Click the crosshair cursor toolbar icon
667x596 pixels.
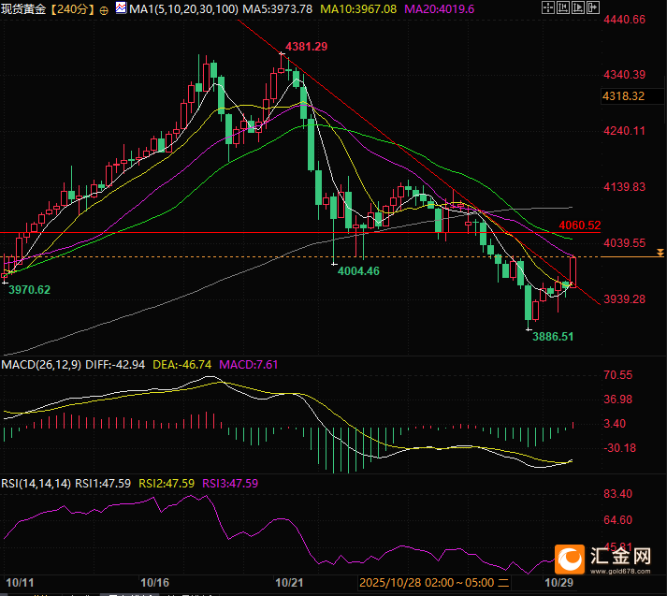[548, 7]
